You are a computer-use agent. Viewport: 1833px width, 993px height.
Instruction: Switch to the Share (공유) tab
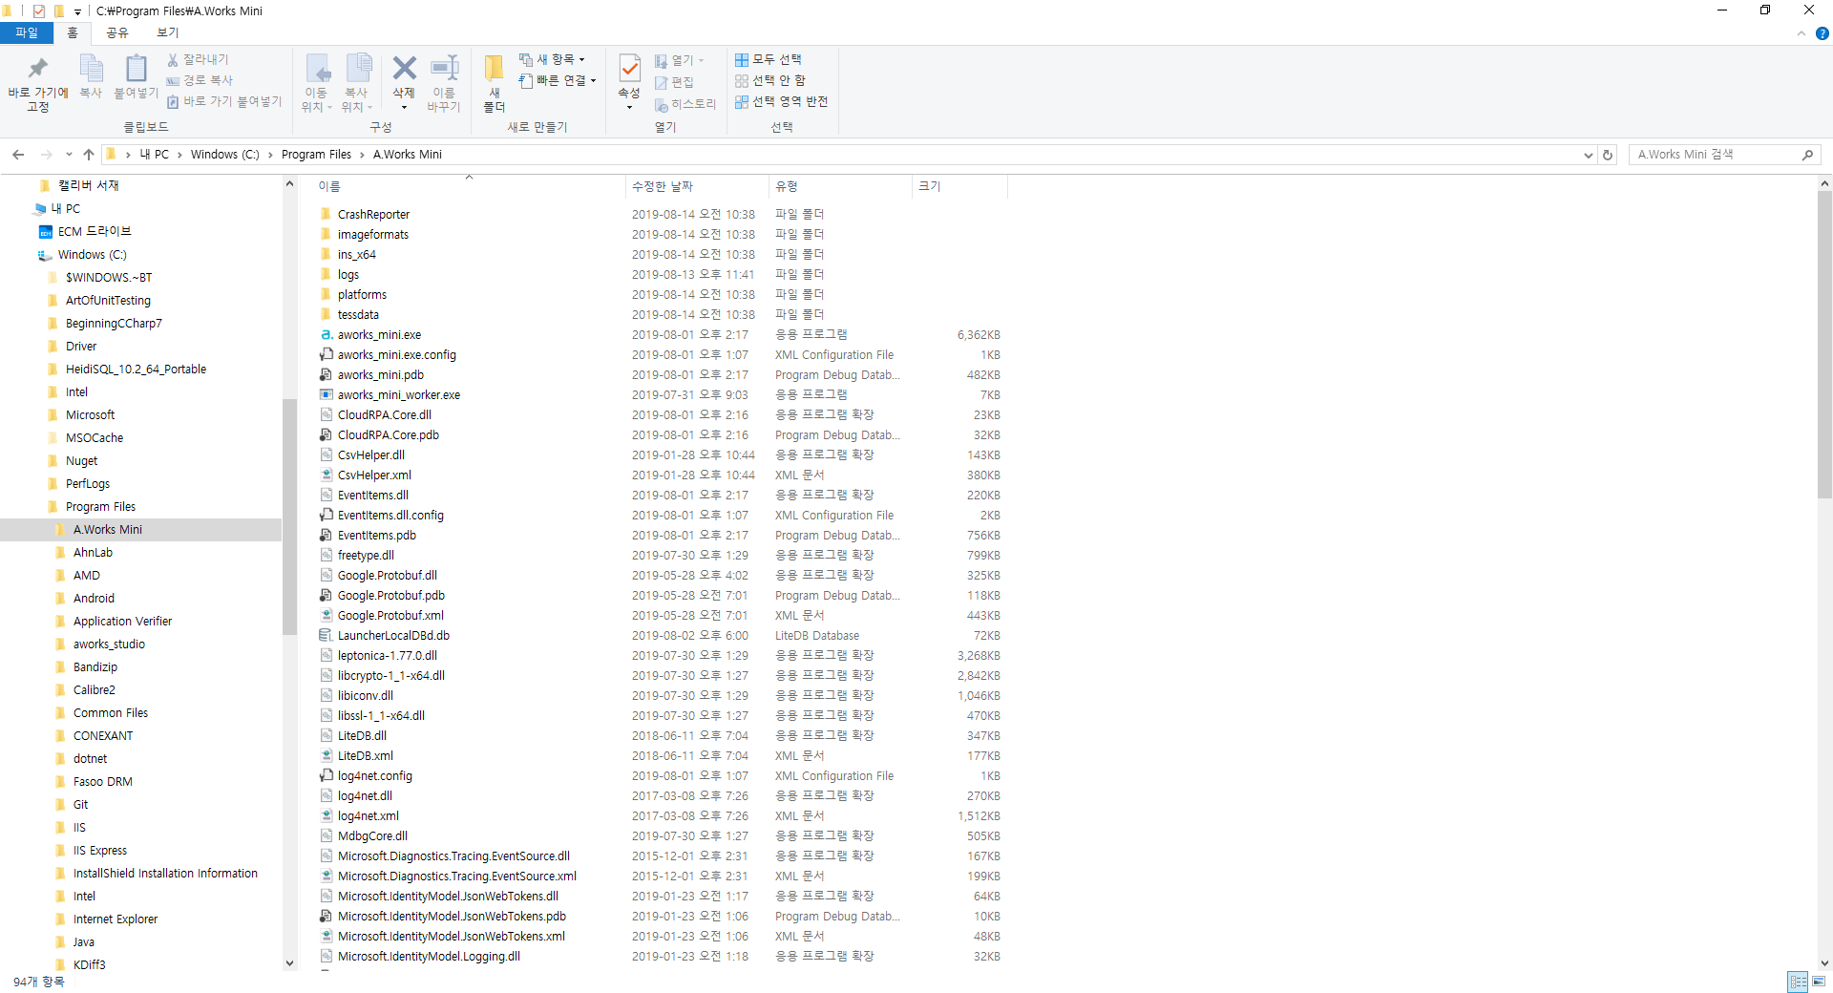click(x=117, y=32)
